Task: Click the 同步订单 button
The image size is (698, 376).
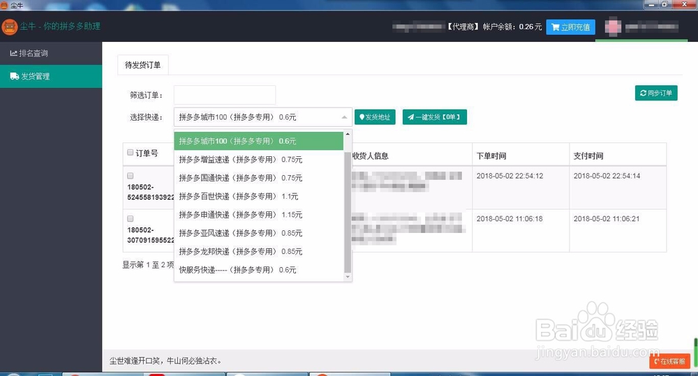Action: pyautogui.click(x=656, y=93)
